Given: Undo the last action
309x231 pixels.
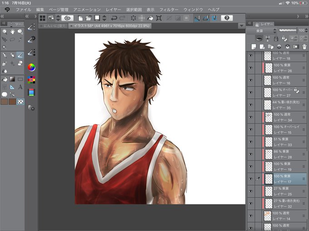Looking at the screenshot, I should click(x=114, y=18).
